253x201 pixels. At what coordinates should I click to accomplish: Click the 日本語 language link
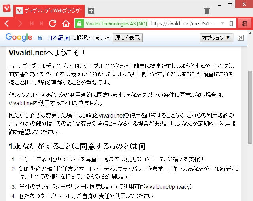[x=55, y=38]
